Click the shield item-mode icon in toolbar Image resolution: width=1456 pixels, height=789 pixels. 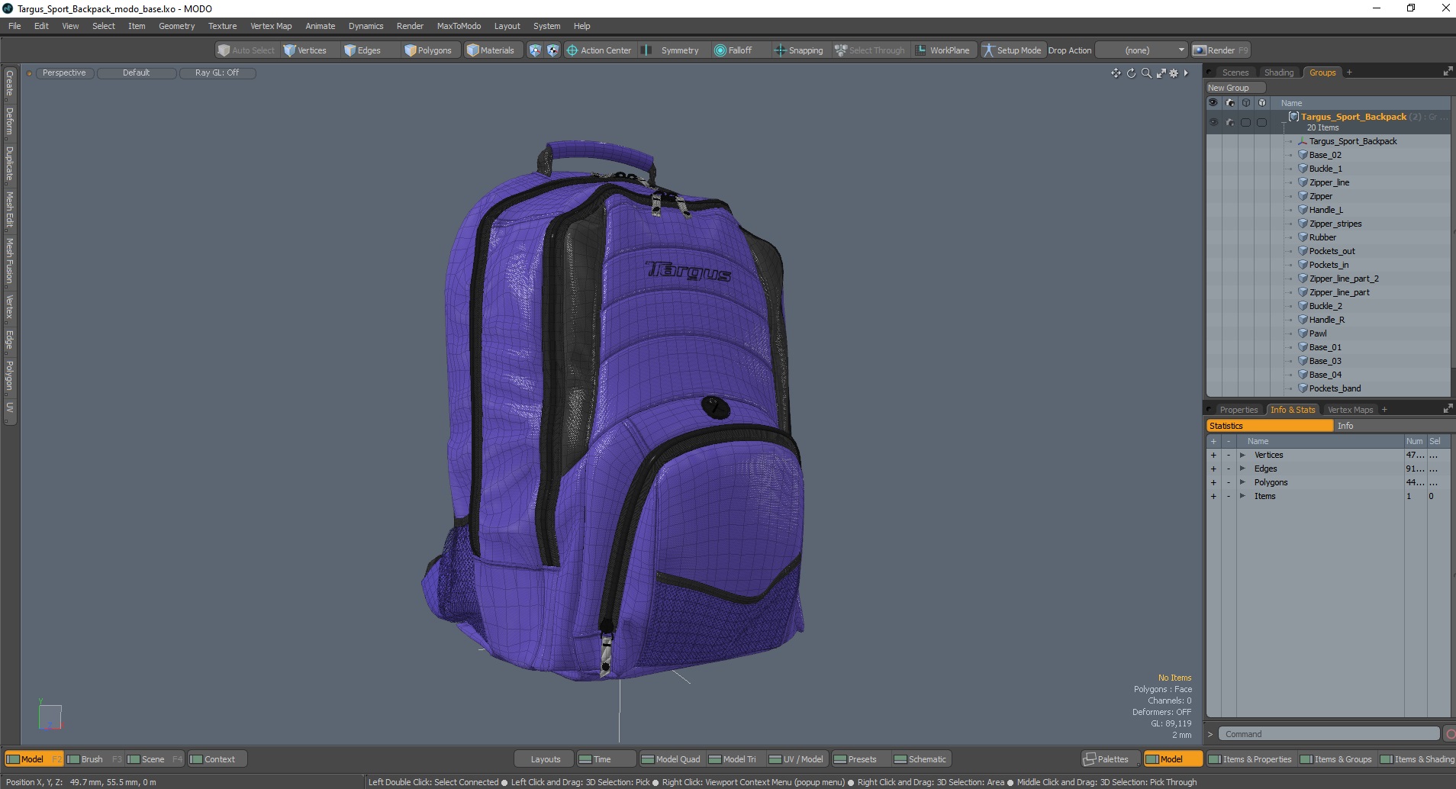click(x=535, y=50)
